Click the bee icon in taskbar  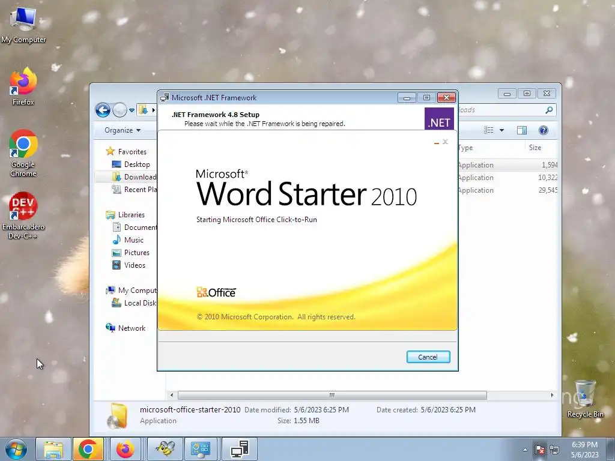165,449
